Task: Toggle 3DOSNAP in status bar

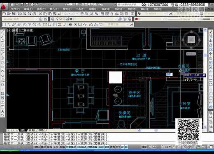Action: 81,147
